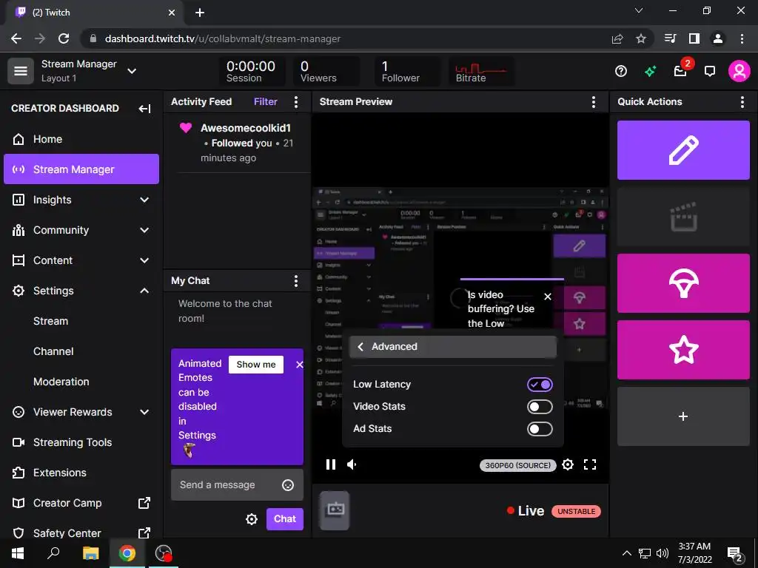Collapse the Settings section

(x=81, y=291)
